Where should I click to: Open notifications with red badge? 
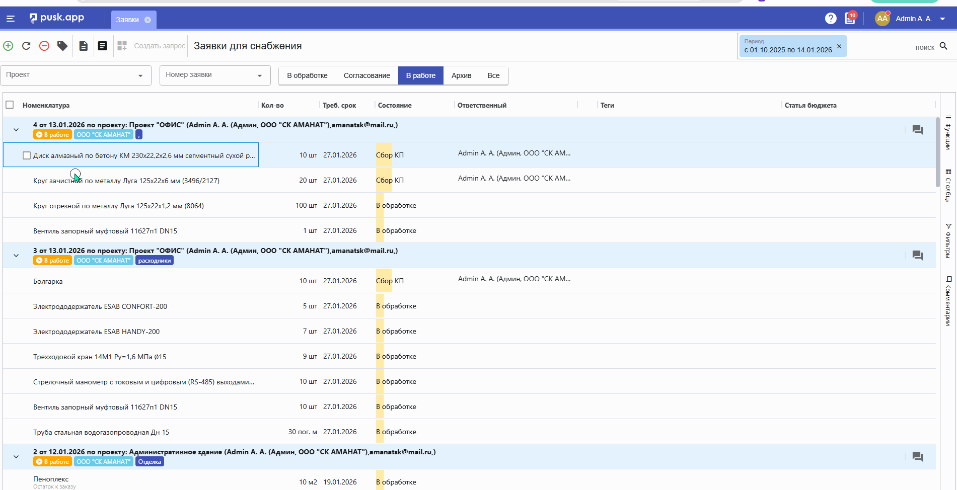pyautogui.click(x=850, y=19)
